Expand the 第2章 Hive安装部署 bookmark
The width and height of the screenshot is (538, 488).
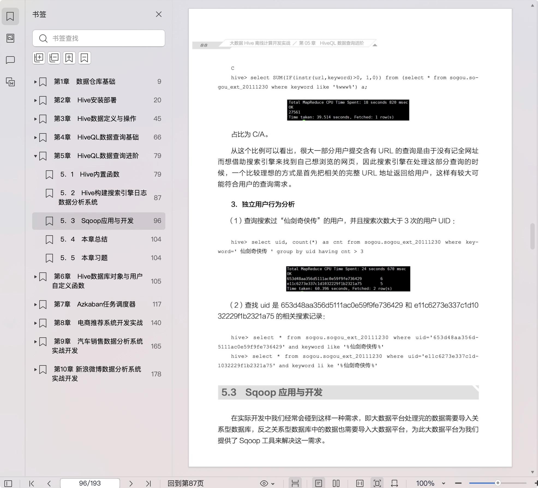(x=35, y=100)
